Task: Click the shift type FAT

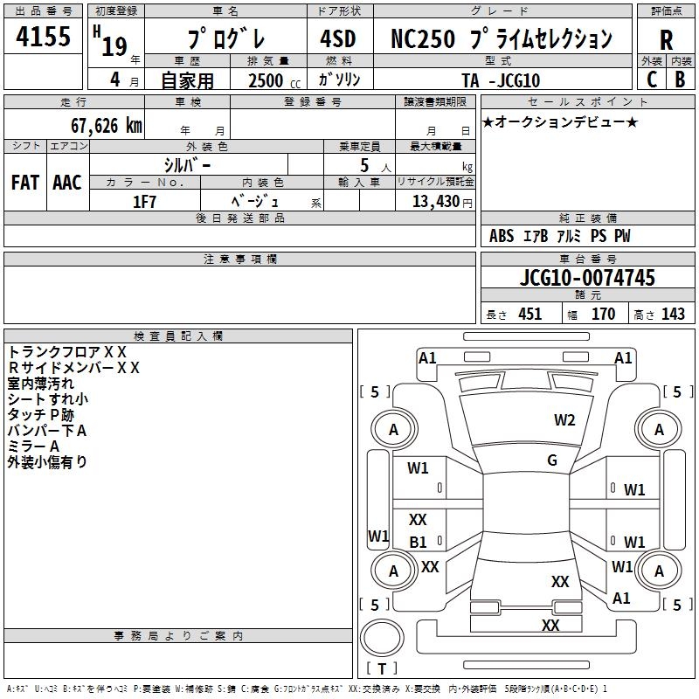Action: [25, 183]
